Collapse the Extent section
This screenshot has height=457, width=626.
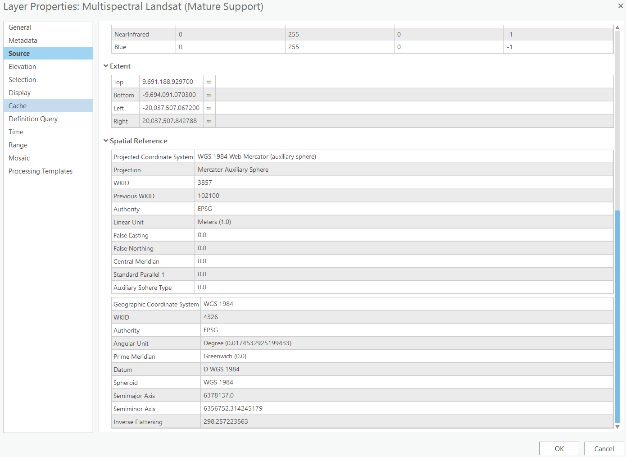tap(106, 66)
